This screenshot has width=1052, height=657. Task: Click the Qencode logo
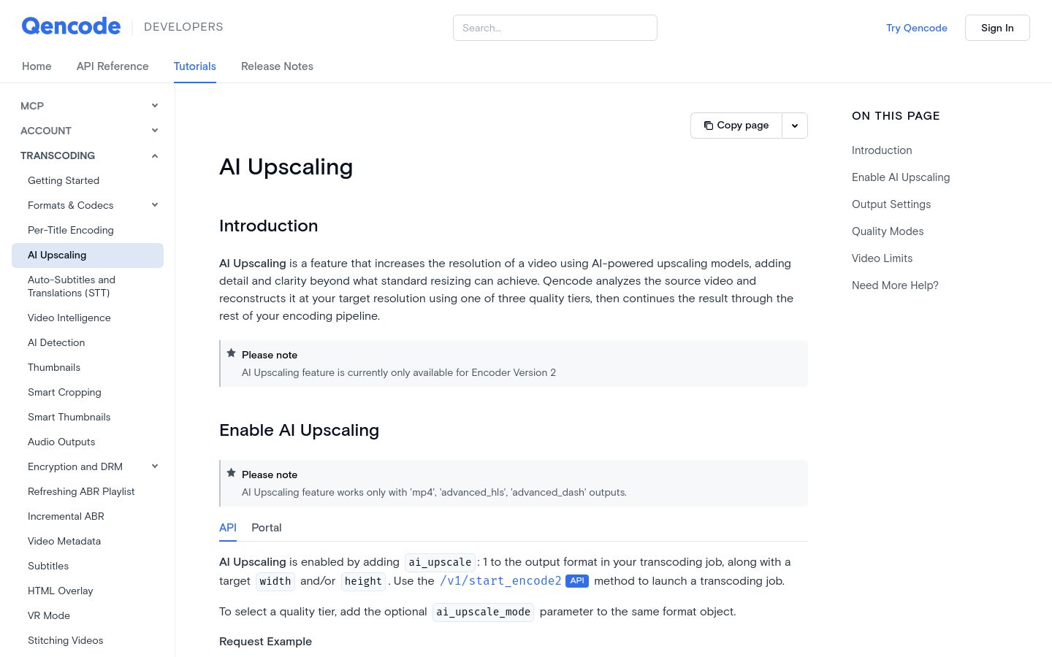71,26
